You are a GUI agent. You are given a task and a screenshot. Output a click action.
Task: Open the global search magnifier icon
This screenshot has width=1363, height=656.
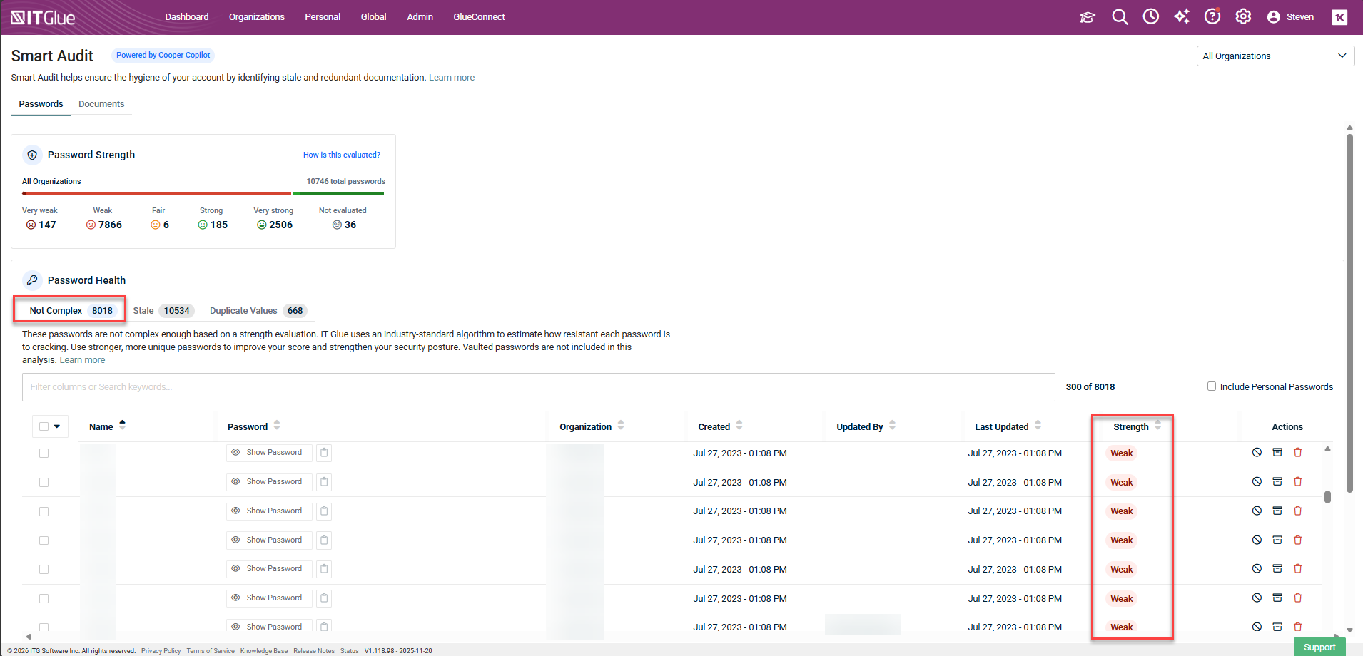coord(1120,17)
